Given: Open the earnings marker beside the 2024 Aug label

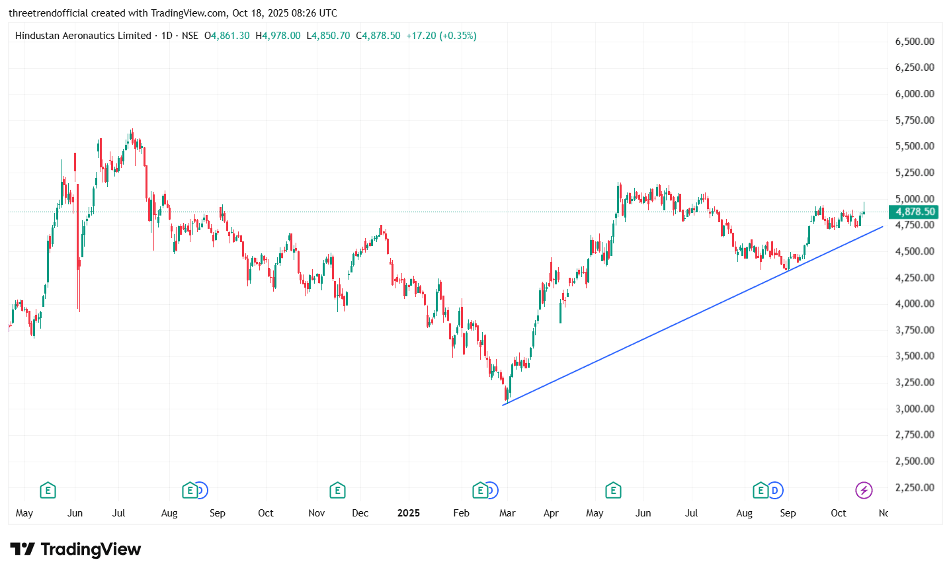Looking at the screenshot, I should tap(190, 491).
